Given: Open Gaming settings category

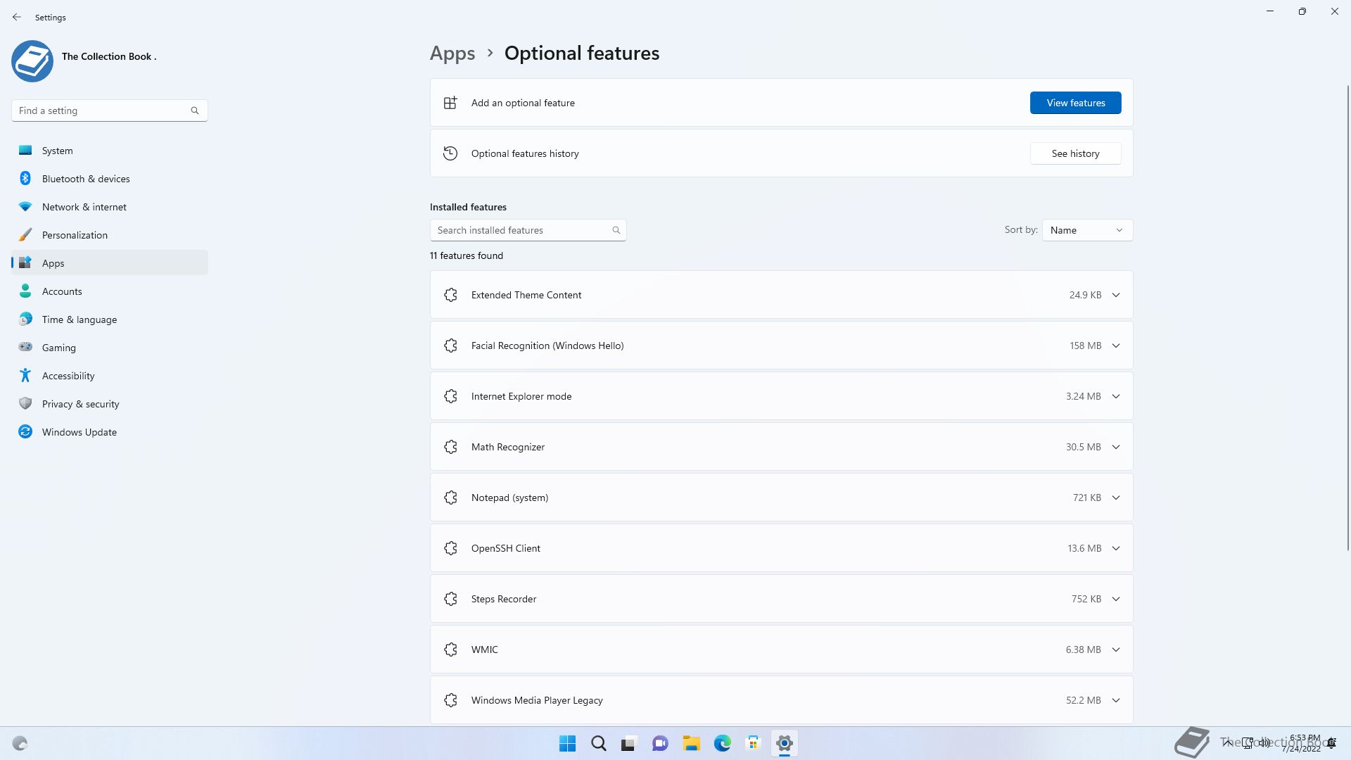Looking at the screenshot, I should [110, 348].
